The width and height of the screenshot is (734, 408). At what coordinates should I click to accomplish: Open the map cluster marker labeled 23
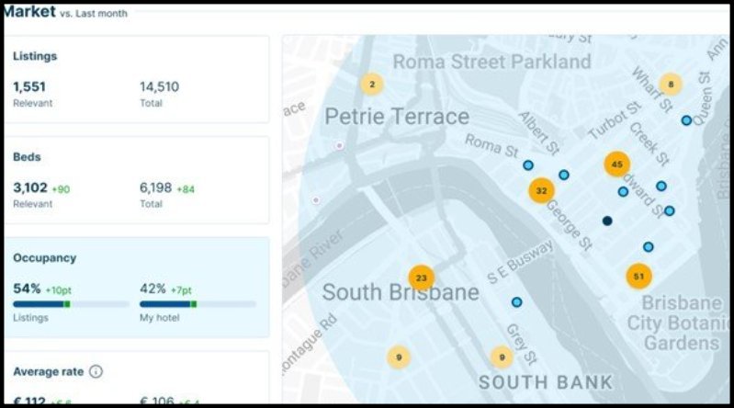point(422,278)
